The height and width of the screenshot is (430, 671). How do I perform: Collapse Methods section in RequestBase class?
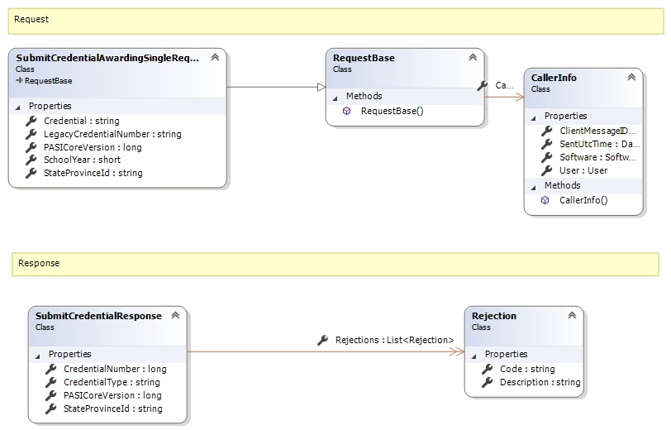coord(335,97)
